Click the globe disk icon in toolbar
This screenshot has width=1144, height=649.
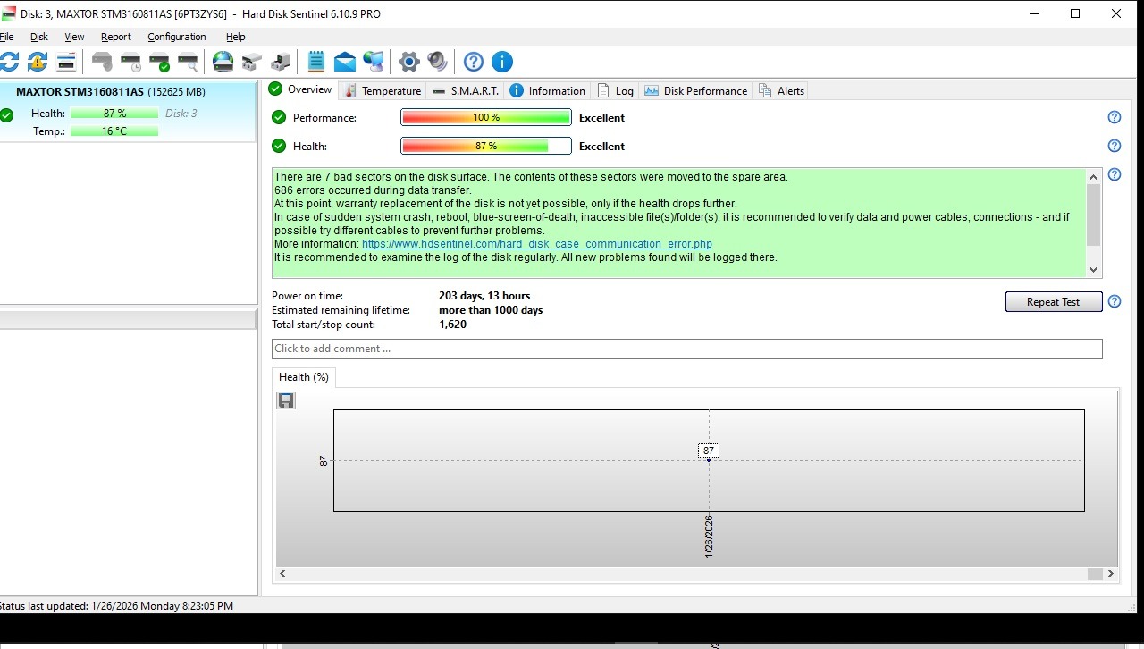pos(223,62)
